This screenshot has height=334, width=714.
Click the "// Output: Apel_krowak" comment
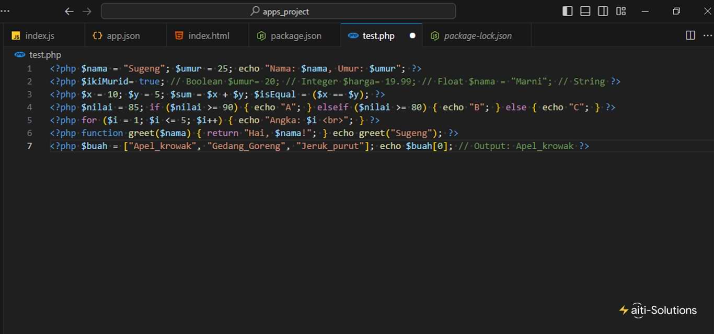click(516, 146)
